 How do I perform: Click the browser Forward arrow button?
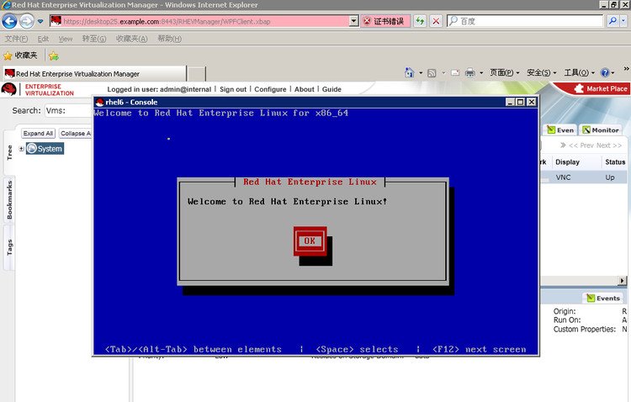point(27,21)
